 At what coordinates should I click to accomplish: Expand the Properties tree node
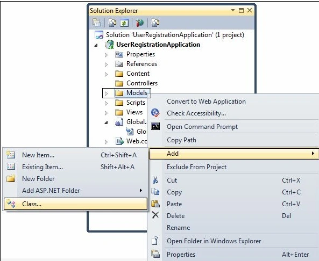106,55
